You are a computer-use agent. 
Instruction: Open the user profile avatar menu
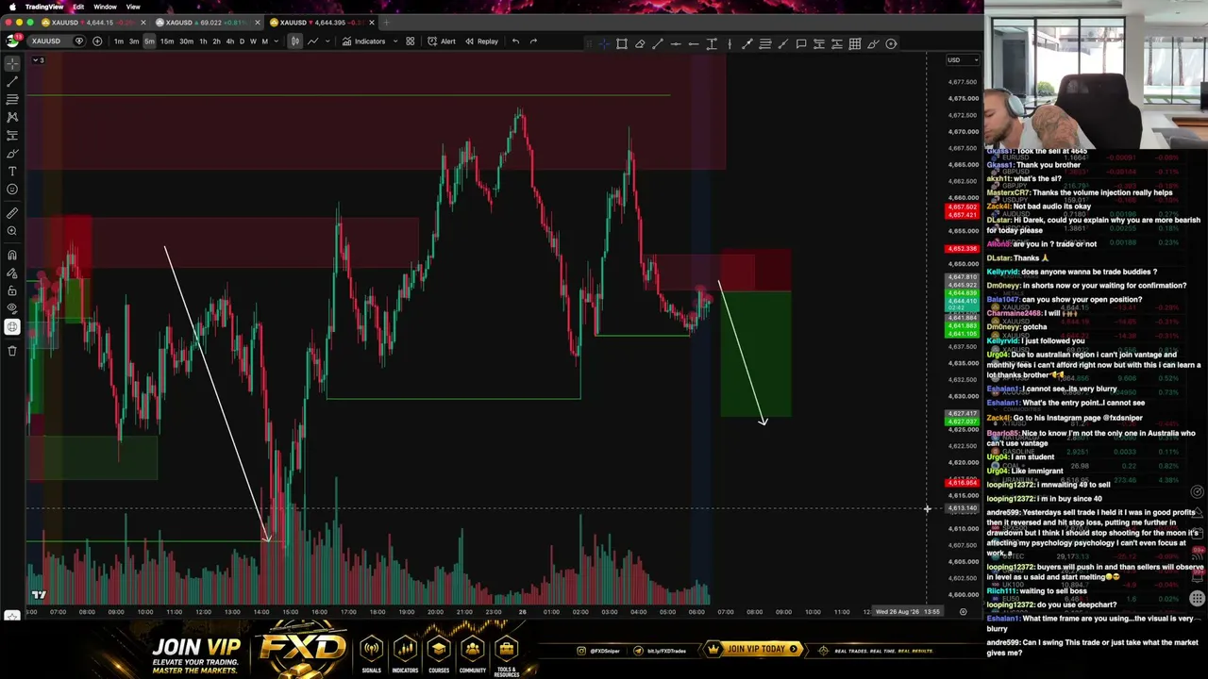pyautogui.click(x=13, y=41)
